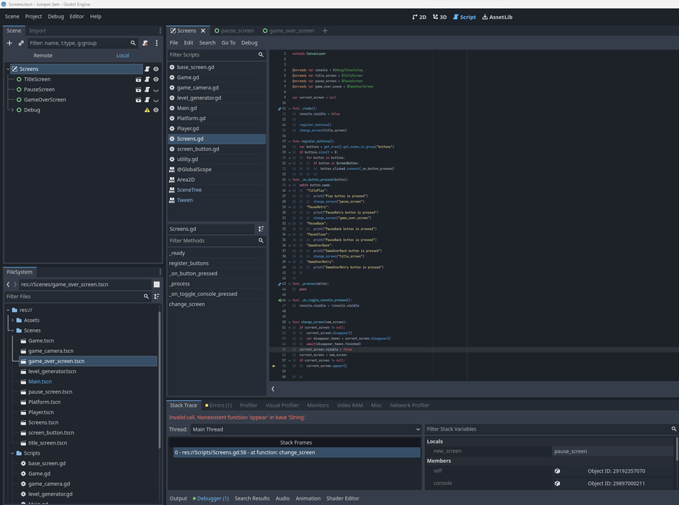679x505 pixels.
Task: Switch to the pause_screen script tab
Action: coord(236,30)
